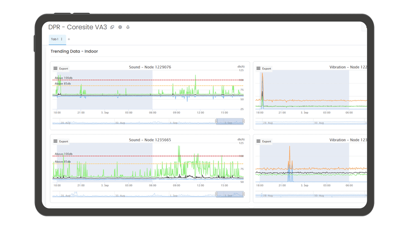
Task: Click Above 85db label in Node 1235665 chart
Action: [x=63, y=162]
